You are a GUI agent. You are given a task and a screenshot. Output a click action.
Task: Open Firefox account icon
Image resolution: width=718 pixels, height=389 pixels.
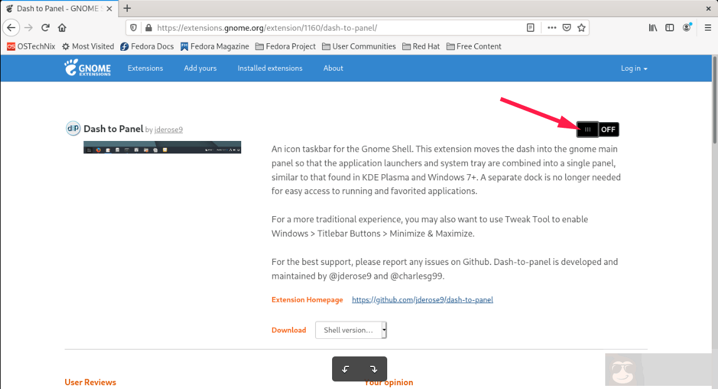point(687,28)
